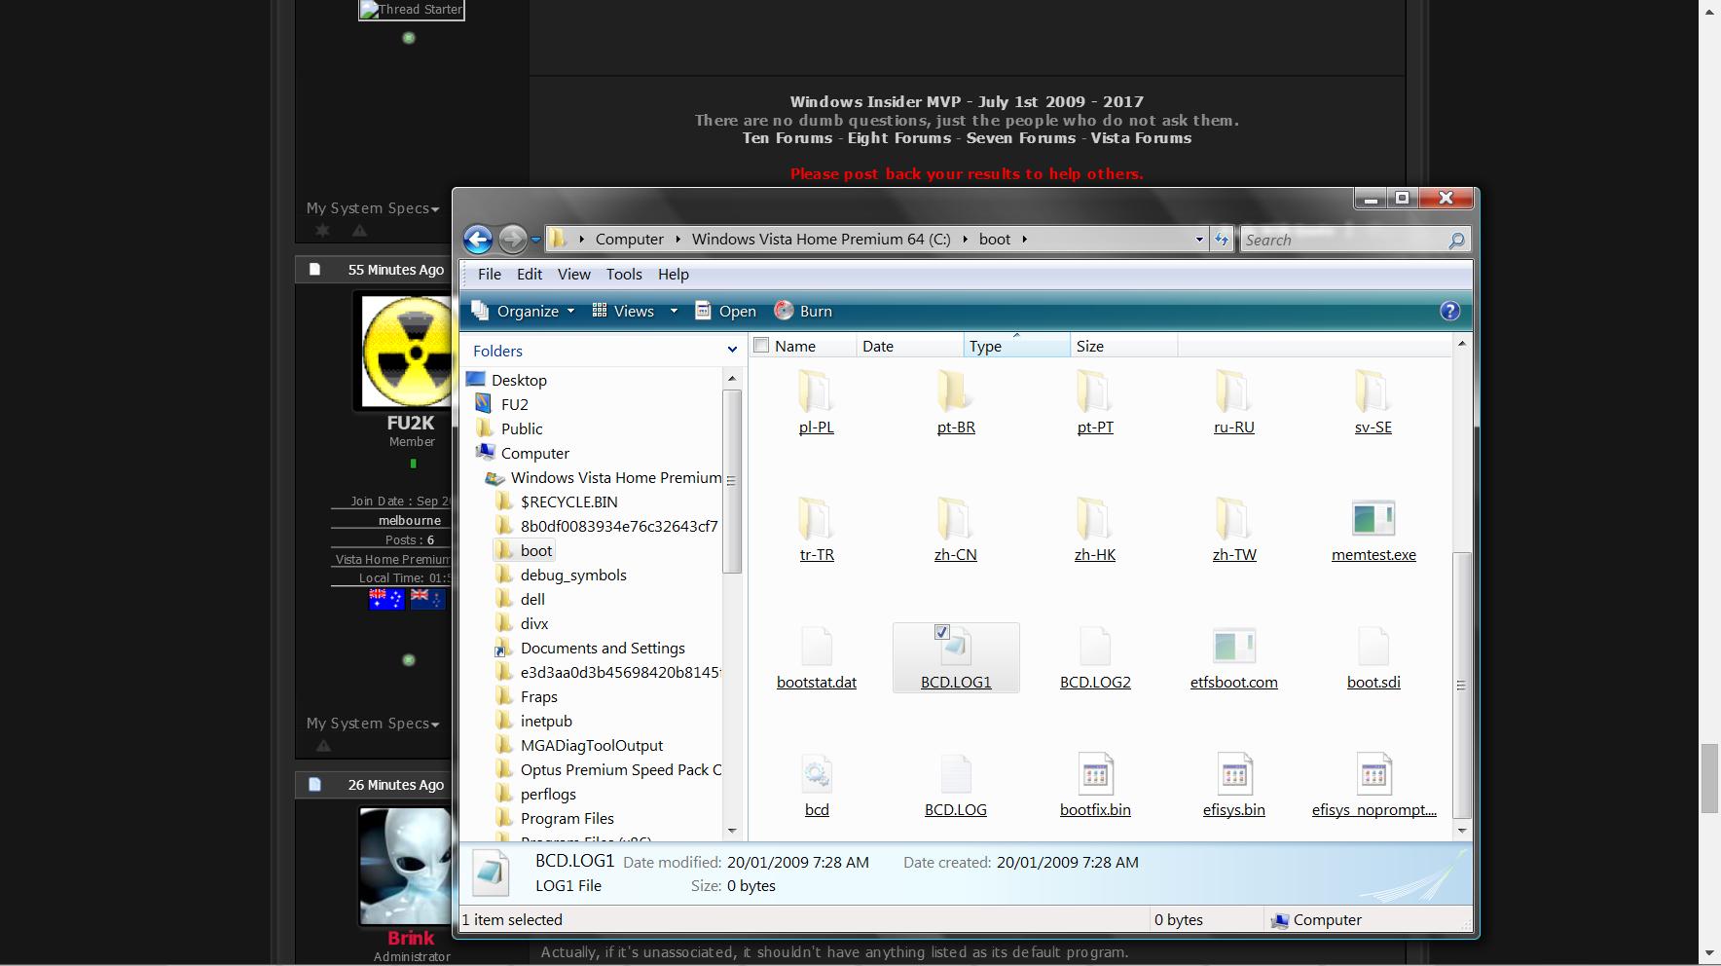Open the pt-BR language folder
This screenshot has width=1721, height=966.
956,390
